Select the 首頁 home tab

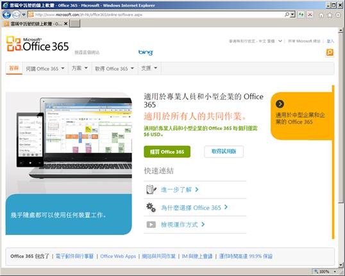14,68
